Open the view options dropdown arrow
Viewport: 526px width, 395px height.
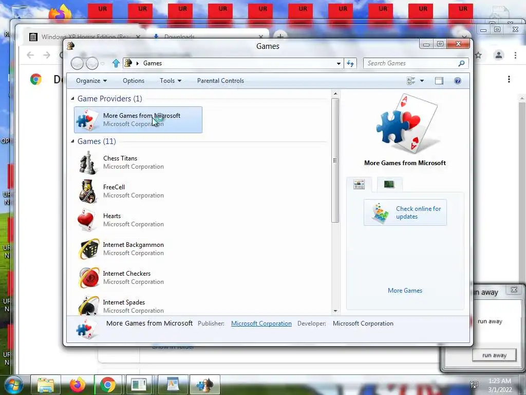point(422,81)
